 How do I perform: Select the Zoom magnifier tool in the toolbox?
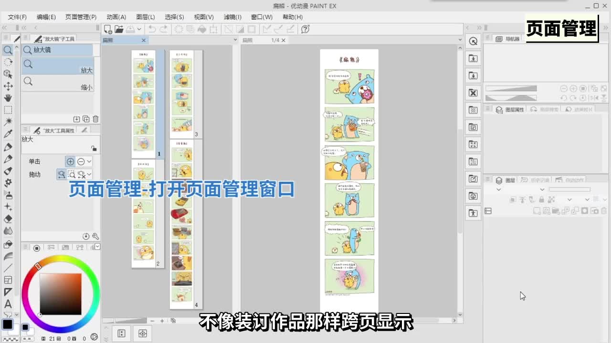[8, 50]
